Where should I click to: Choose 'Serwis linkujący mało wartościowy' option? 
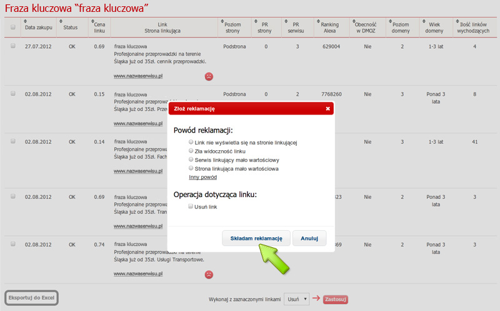[191, 160]
